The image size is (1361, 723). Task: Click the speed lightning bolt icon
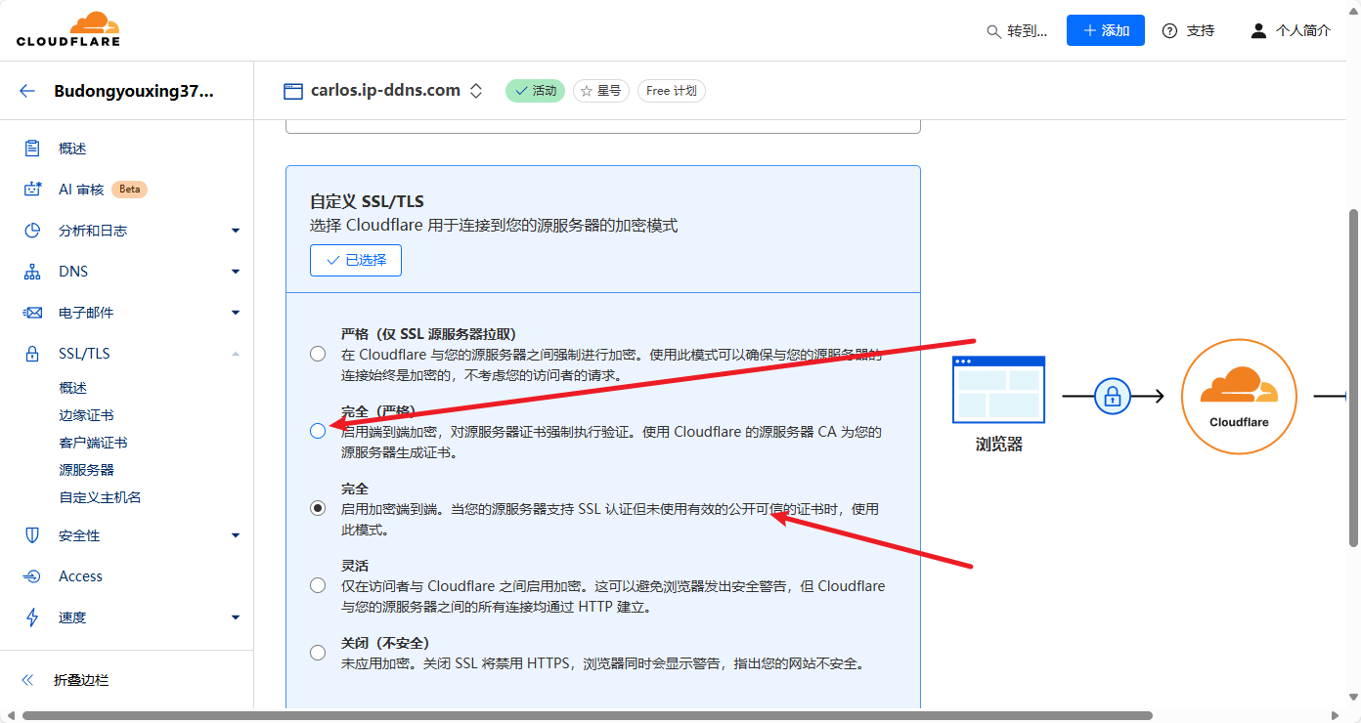32,617
